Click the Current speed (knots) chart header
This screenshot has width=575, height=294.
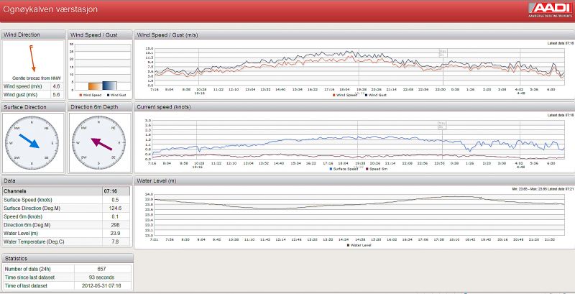(354, 107)
